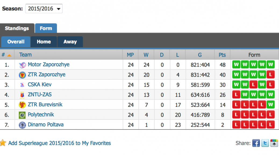
Task: Select the Home standings tab
Action: (x=44, y=42)
